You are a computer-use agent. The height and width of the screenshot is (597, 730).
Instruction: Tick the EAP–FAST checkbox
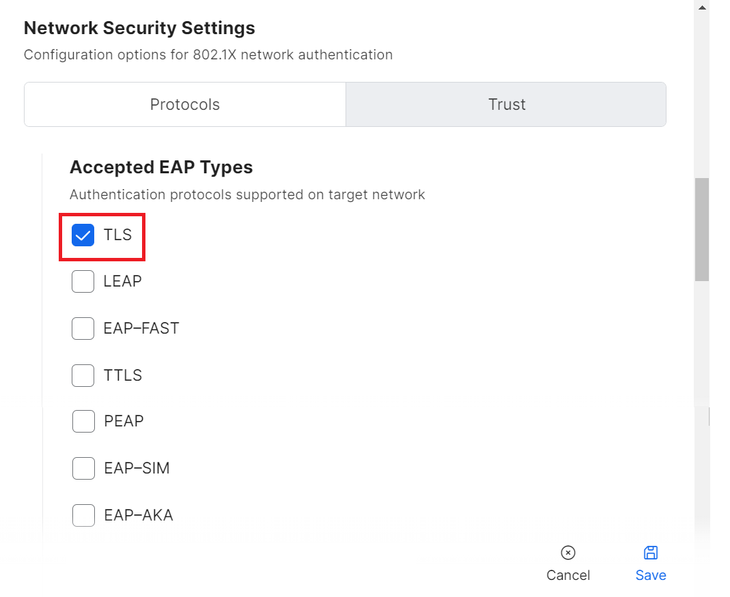83,328
